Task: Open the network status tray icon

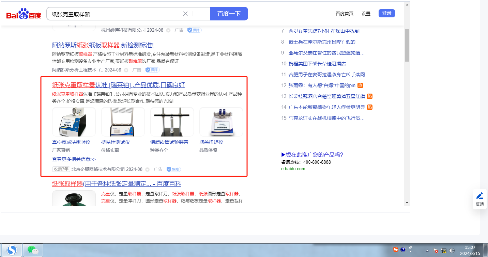Action: (x=444, y=251)
